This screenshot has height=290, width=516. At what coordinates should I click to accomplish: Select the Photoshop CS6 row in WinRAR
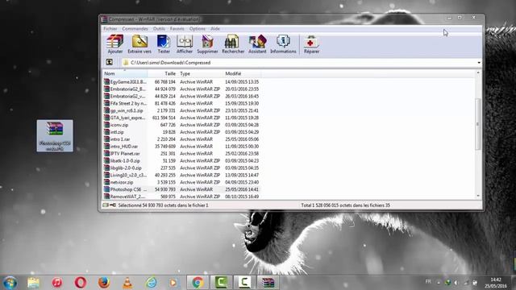181,189
